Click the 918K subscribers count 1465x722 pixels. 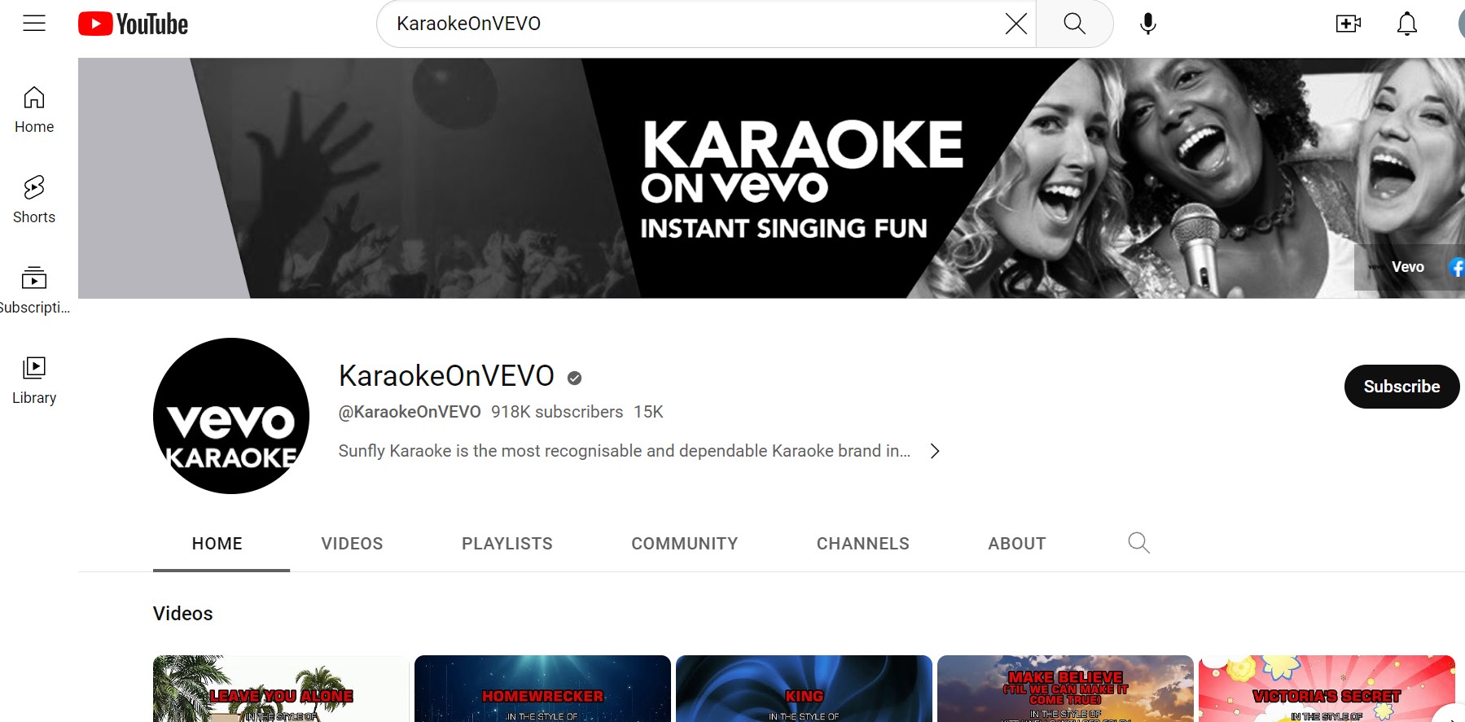[x=557, y=412]
